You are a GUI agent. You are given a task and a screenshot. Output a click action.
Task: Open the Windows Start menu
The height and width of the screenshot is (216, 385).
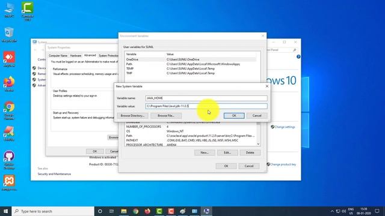coord(5,211)
